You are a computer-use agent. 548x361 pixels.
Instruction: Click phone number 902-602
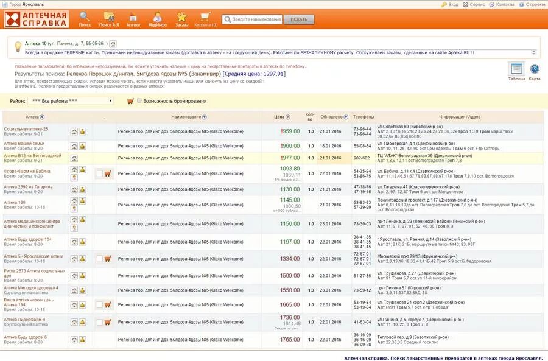(x=362, y=158)
